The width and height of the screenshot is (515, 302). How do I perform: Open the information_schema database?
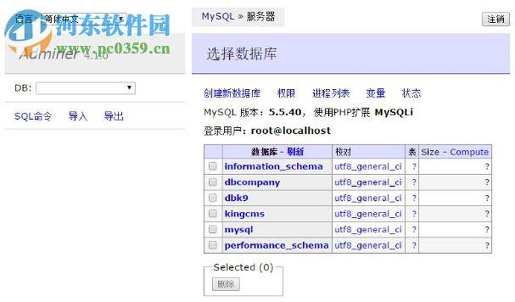pos(274,166)
